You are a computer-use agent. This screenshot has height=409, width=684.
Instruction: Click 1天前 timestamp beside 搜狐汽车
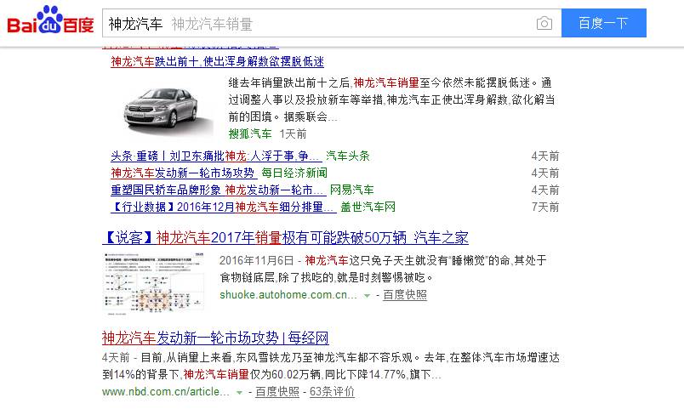(293, 133)
